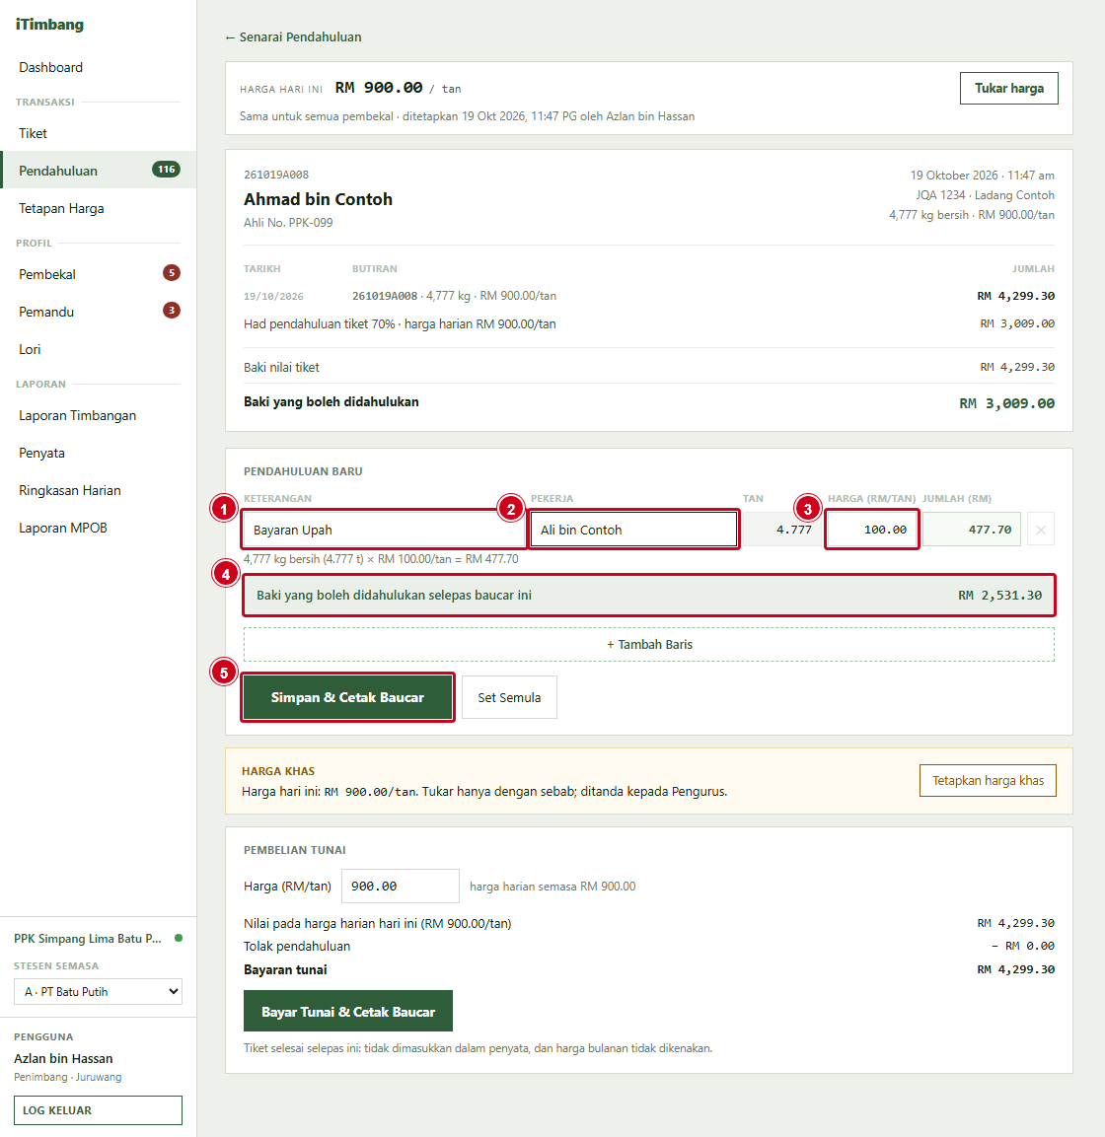Click Ahli No. PPK-099 text
The image size is (1105, 1137).
(288, 223)
